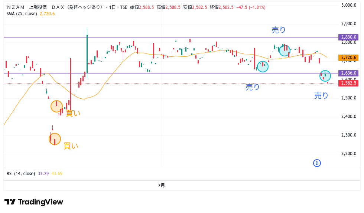Select the cyan circle below the 2,636 line
Image resolution: width=364 pixels, height=213 pixels.
tap(325, 76)
